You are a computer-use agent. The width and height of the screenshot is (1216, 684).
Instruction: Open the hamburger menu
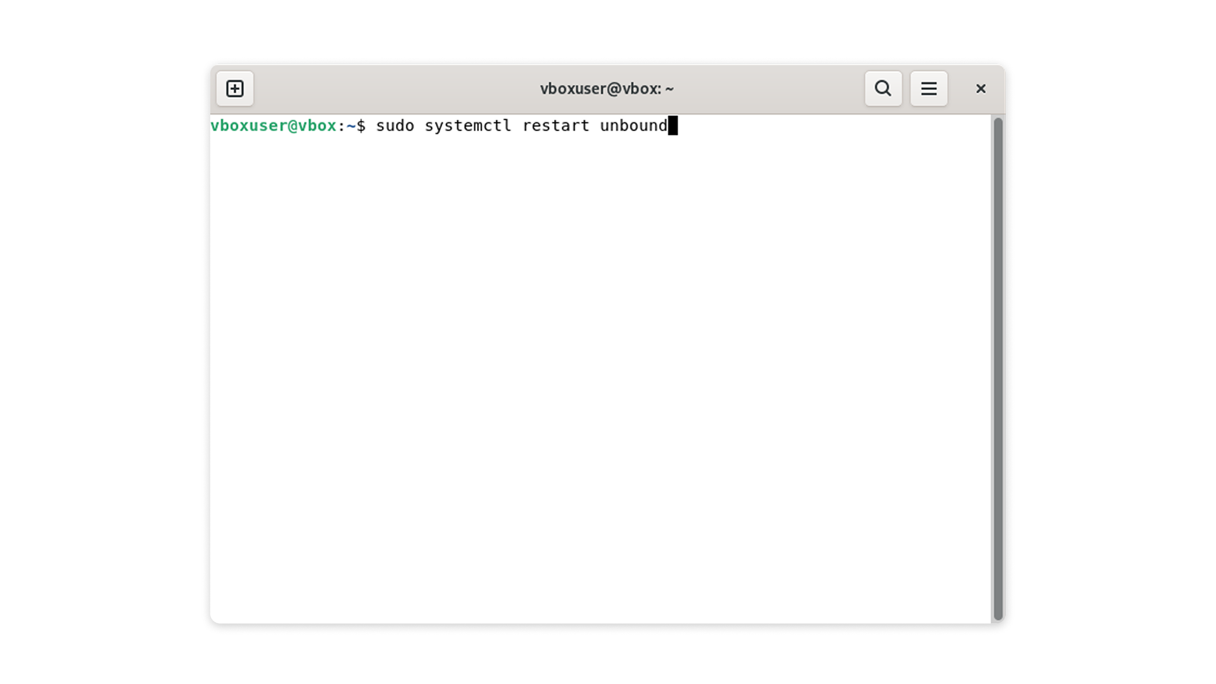928,89
